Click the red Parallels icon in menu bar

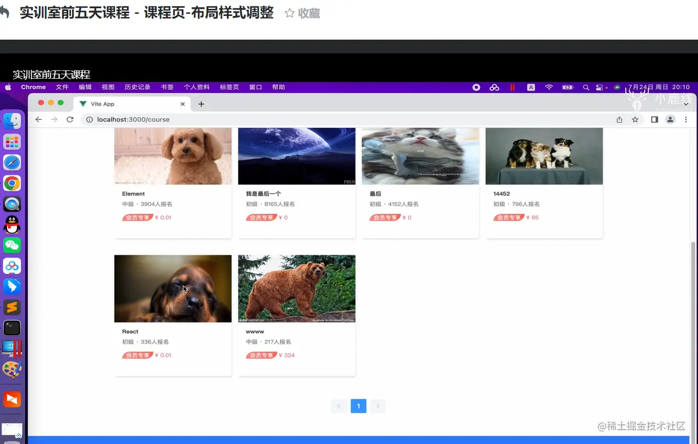click(512, 87)
